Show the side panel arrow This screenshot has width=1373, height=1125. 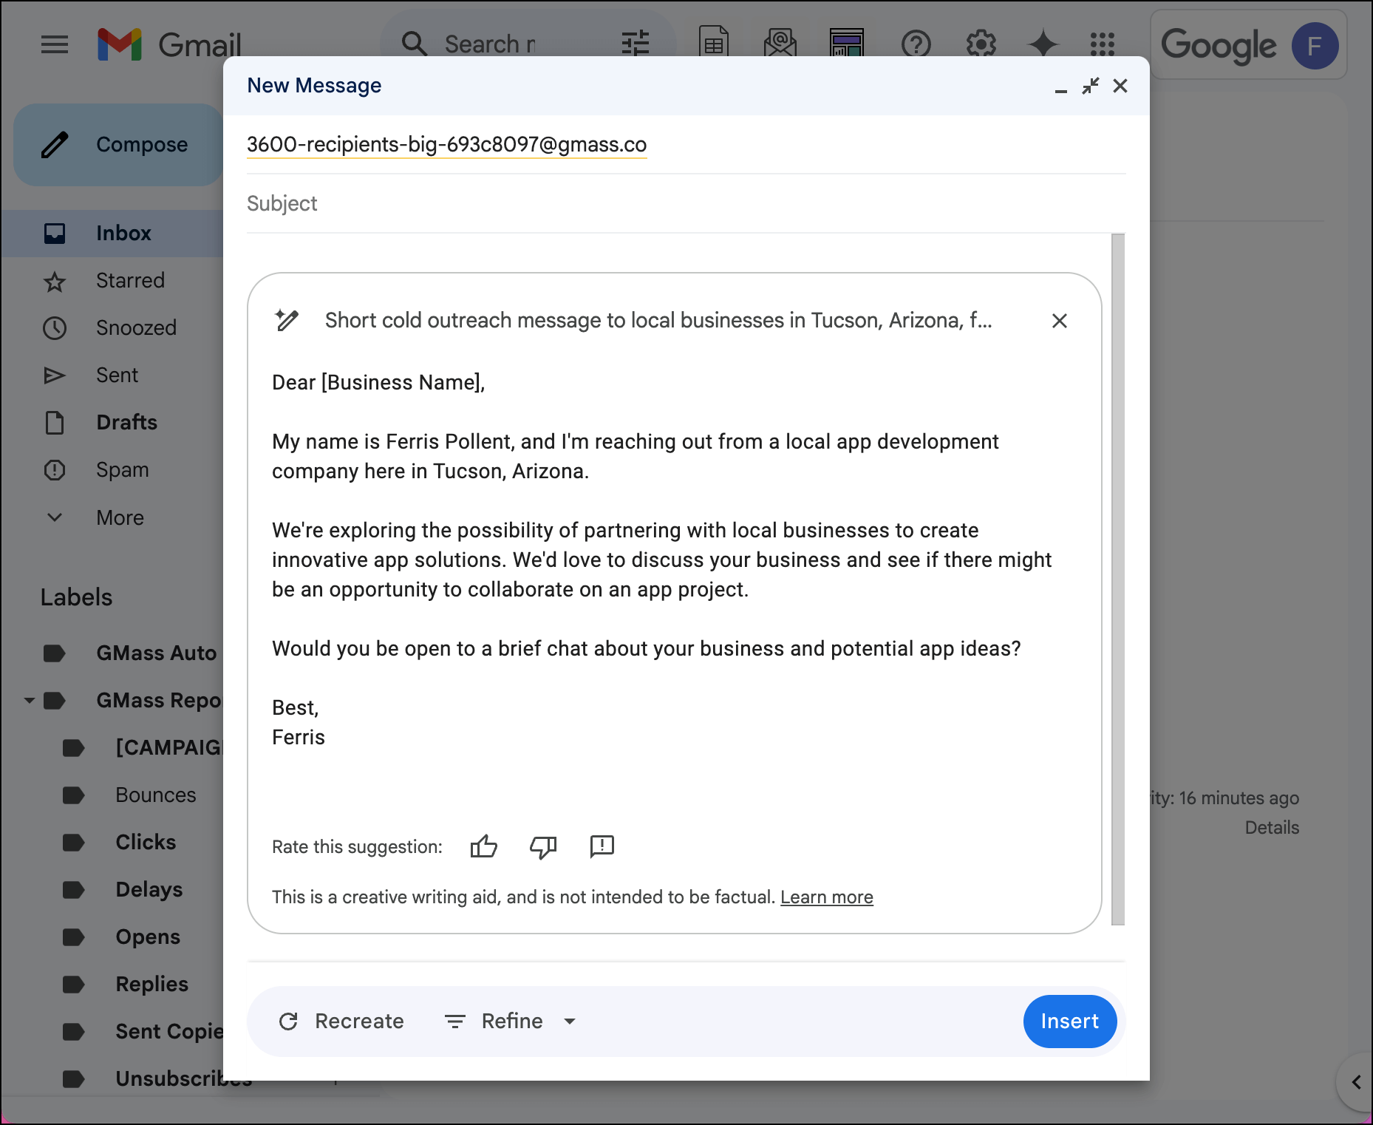point(1356,1083)
